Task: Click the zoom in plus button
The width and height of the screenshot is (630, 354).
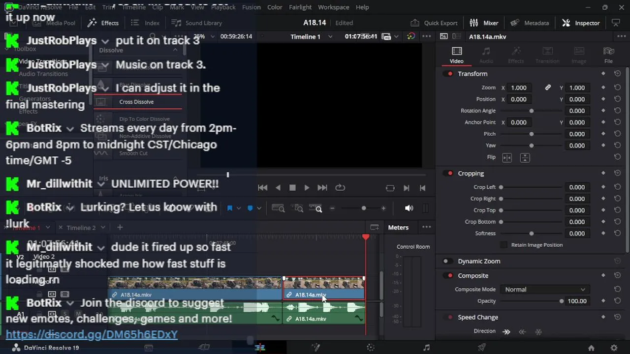Action: click(x=383, y=208)
